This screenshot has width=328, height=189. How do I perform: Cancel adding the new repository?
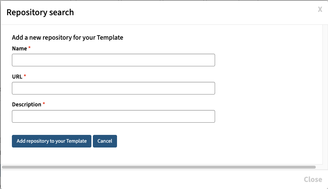point(105,141)
